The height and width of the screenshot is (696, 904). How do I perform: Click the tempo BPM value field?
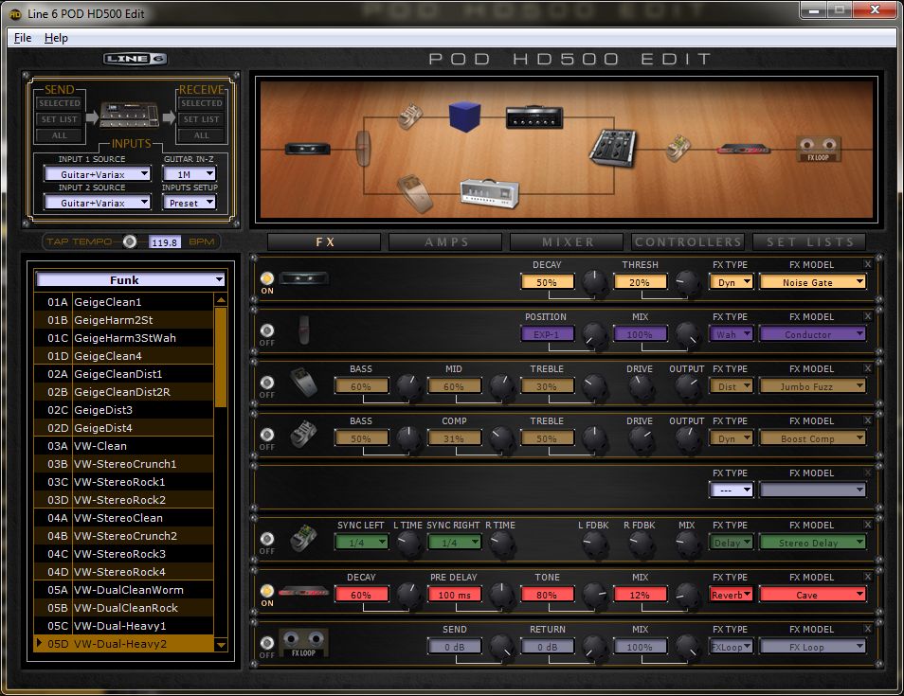point(164,242)
